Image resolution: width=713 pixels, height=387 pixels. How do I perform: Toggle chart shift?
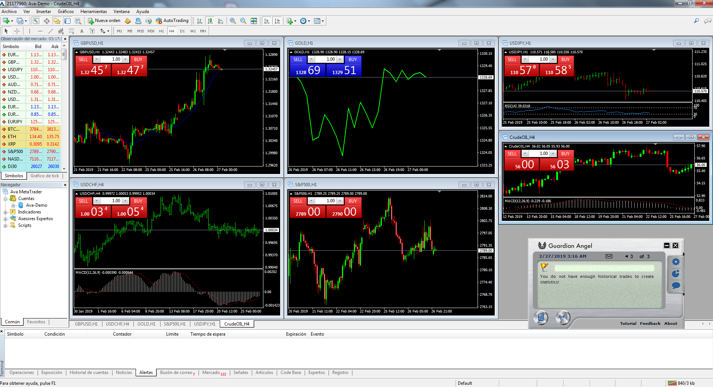click(x=277, y=21)
